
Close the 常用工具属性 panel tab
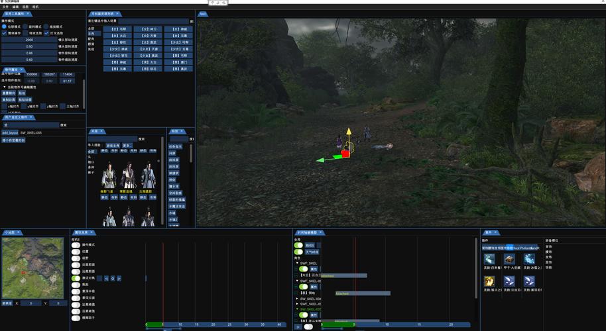29,13
